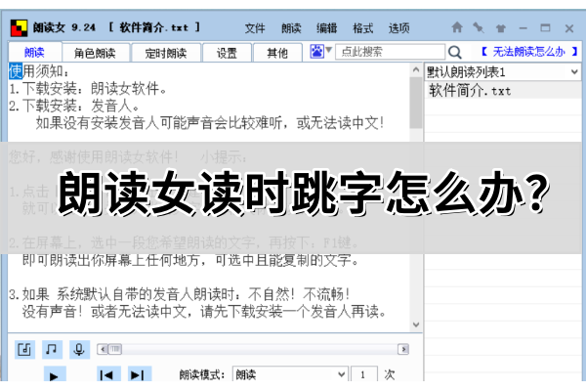
Task: Expand the 朗读模式 combo box
Action: (290, 374)
